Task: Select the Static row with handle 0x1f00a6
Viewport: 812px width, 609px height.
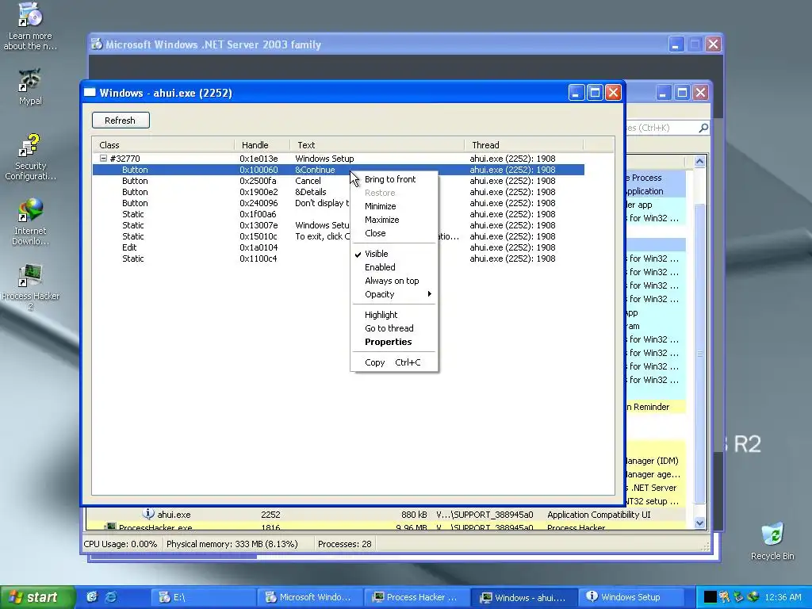Action: [338, 214]
